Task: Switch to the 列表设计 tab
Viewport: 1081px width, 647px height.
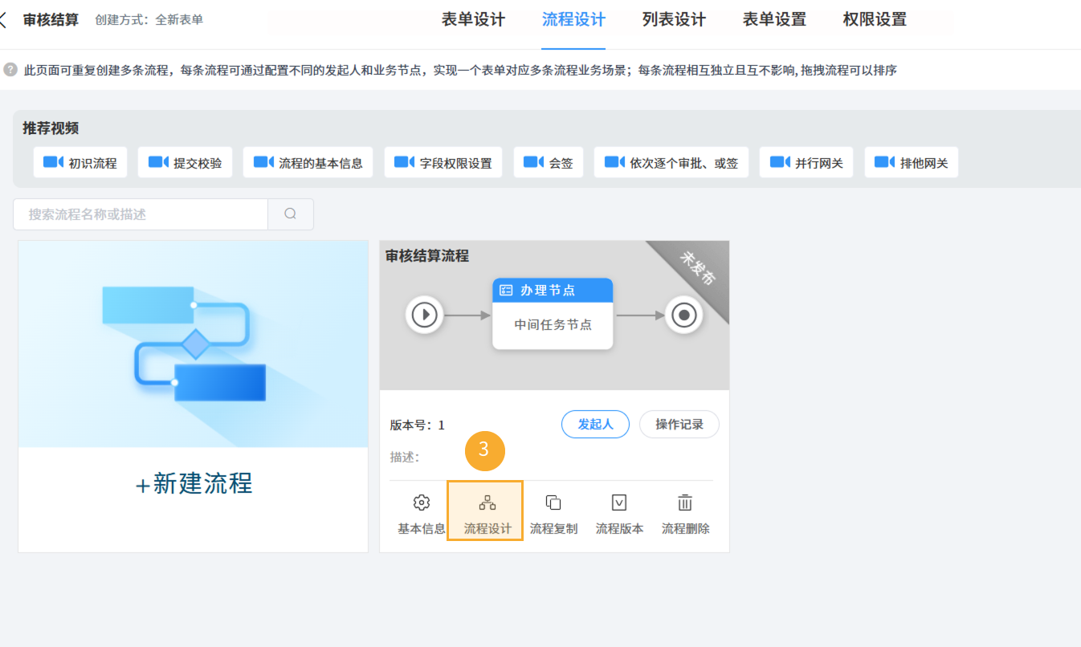Action: 674,19
